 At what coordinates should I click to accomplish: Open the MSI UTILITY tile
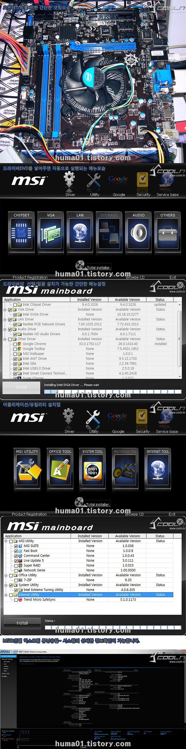pyautogui.click(x=27, y=468)
